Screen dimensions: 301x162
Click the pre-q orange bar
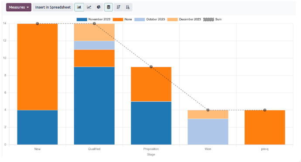[265, 127]
